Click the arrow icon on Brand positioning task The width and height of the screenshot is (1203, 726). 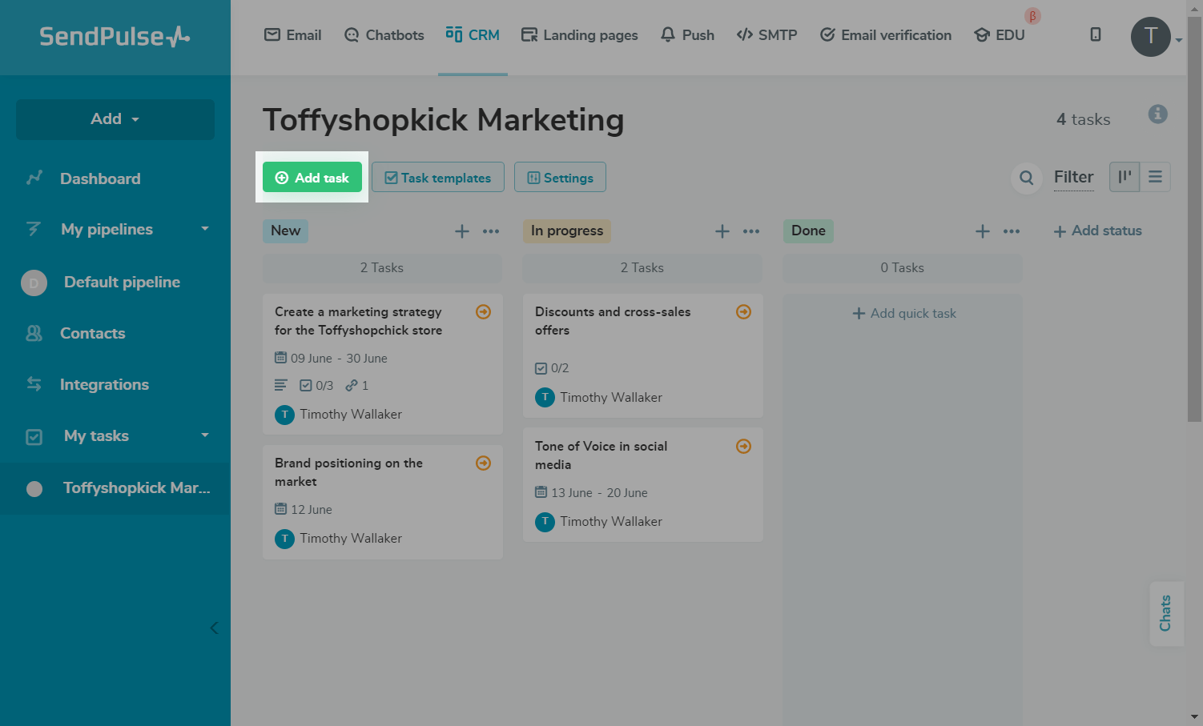point(483,463)
